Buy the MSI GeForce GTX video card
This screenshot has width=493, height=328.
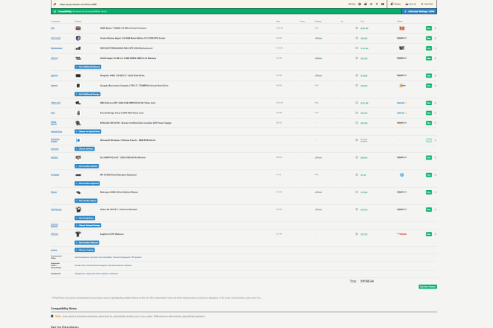(x=429, y=103)
